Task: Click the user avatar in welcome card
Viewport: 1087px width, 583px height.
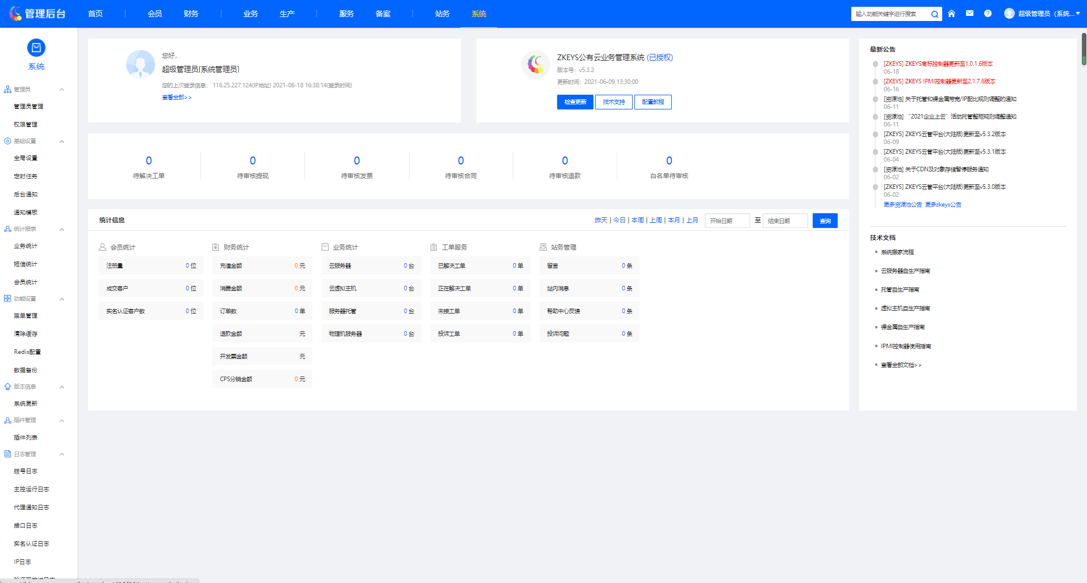Action: [140, 64]
